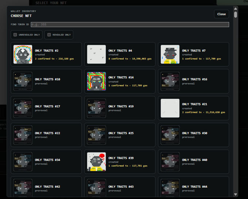Select Only Traits #42 prereveal thumbnail
The height and width of the screenshot is (199, 248).
(23, 188)
